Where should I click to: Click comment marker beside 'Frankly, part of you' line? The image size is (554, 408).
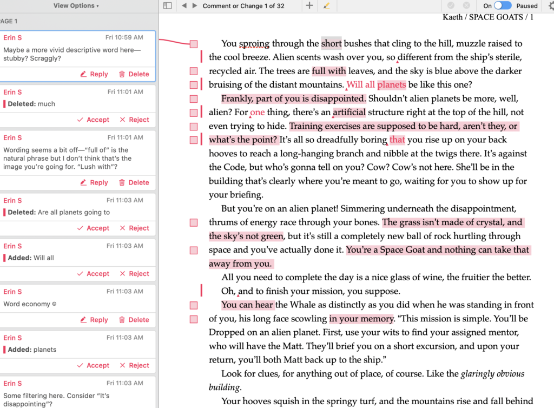click(194, 99)
